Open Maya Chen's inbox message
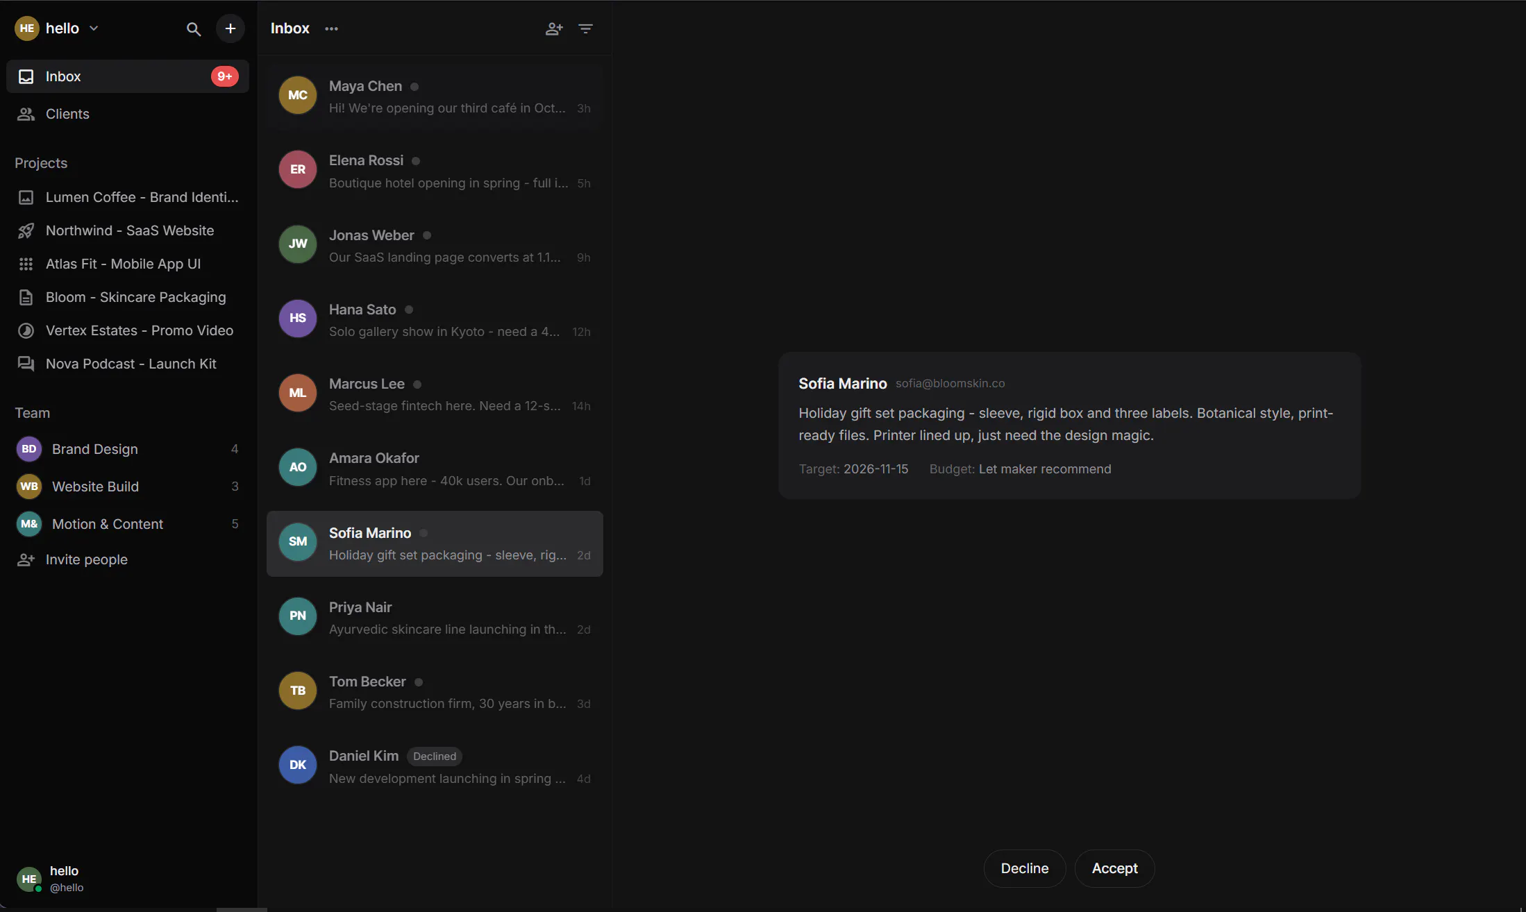The width and height of the screenshot is (1526, 912). 435,96
